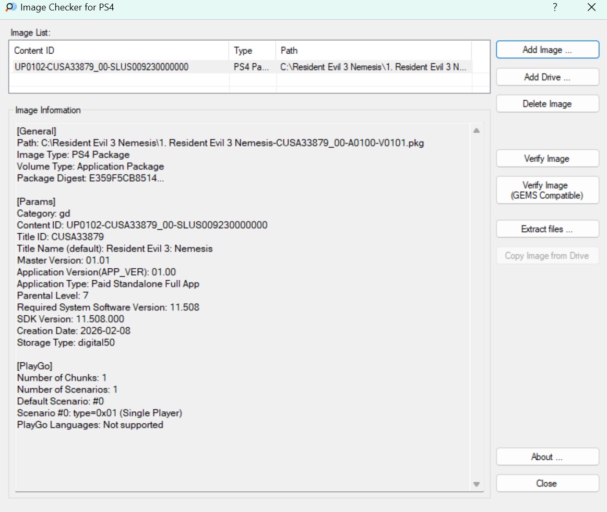Screen dimensions: 607x512
Task: Open the About dialog
Action: point(548,457)
